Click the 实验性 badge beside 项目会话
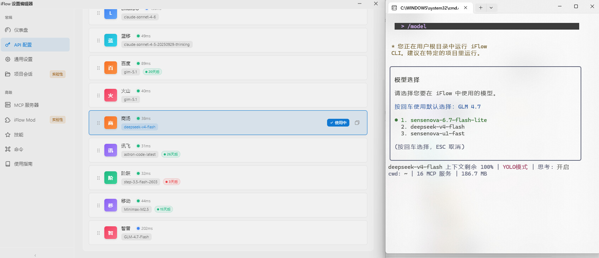 (58, 74)
